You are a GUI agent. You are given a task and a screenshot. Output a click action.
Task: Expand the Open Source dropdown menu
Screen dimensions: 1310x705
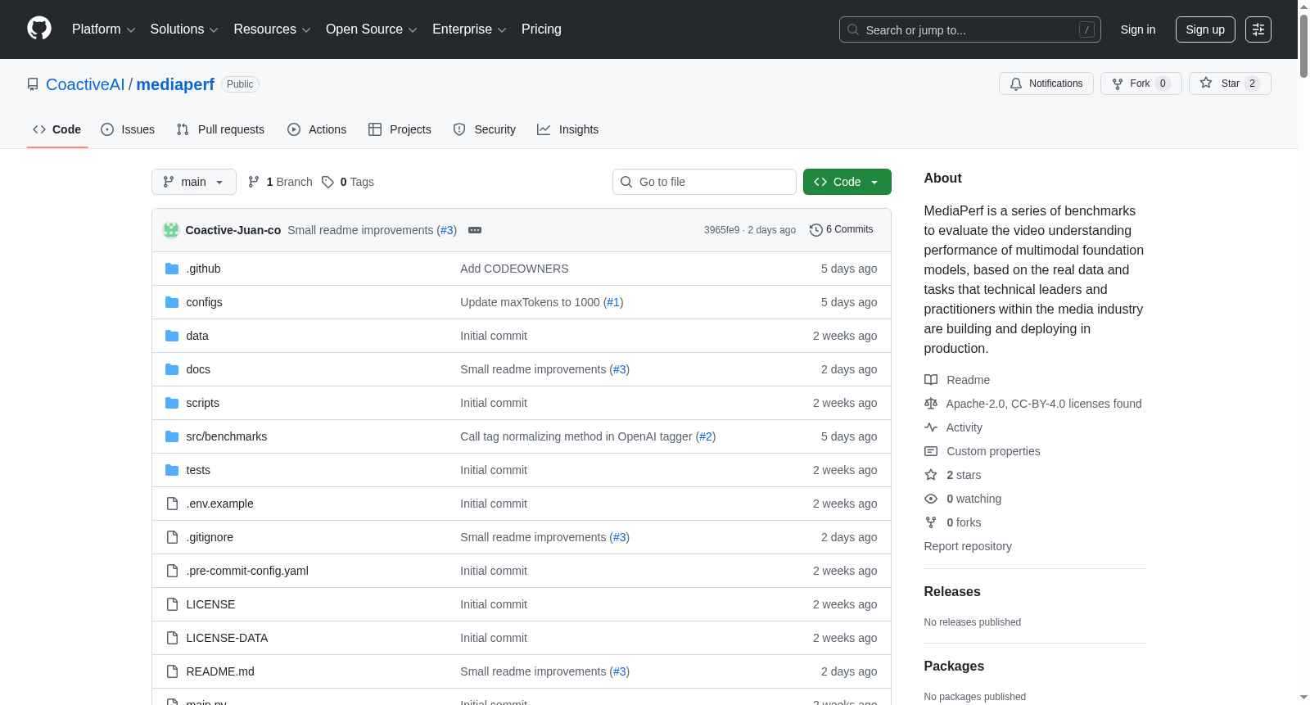tap(372, 29)
